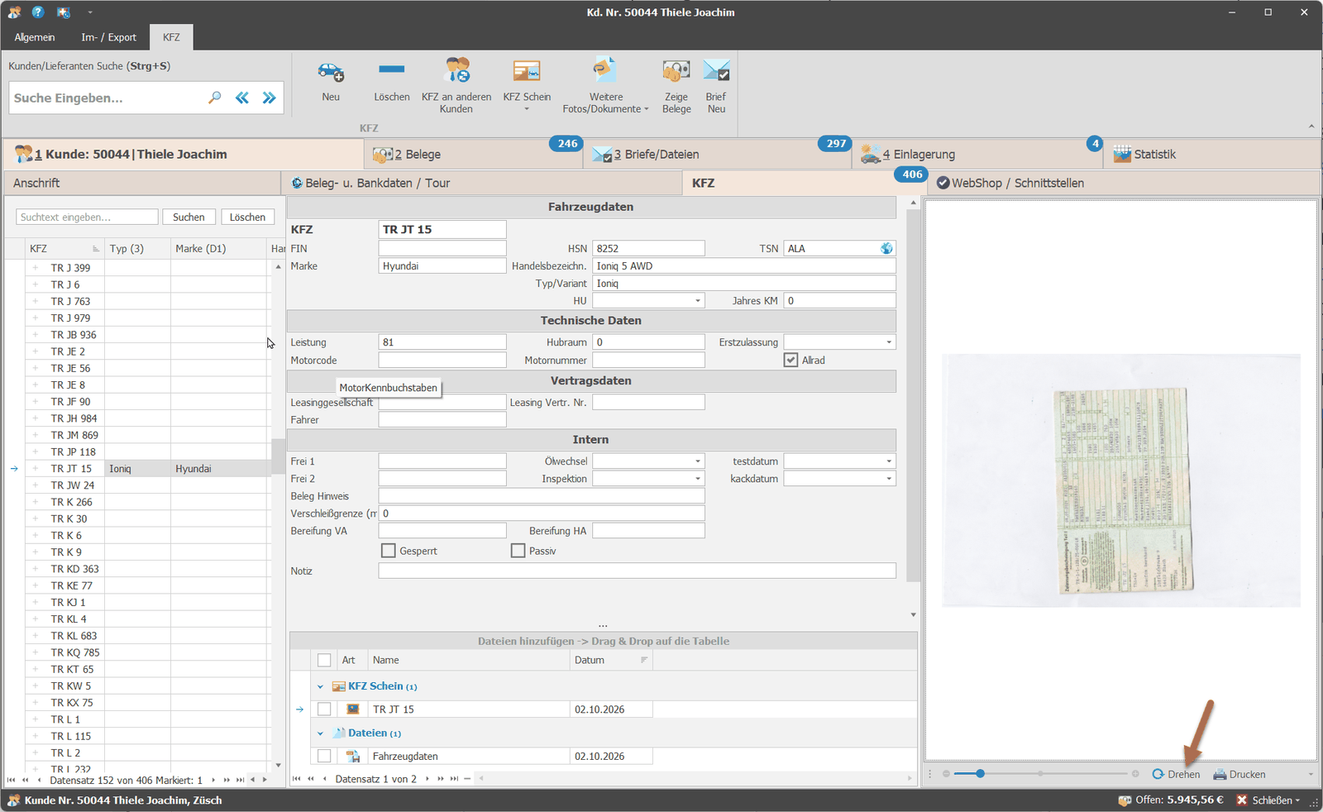1323x812 pixels.
Task: Go to the next customer arrow
Action: (x=269, y=98)
